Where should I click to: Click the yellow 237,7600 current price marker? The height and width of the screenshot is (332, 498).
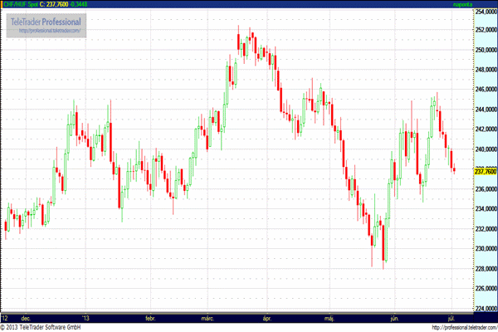[484, 172]
